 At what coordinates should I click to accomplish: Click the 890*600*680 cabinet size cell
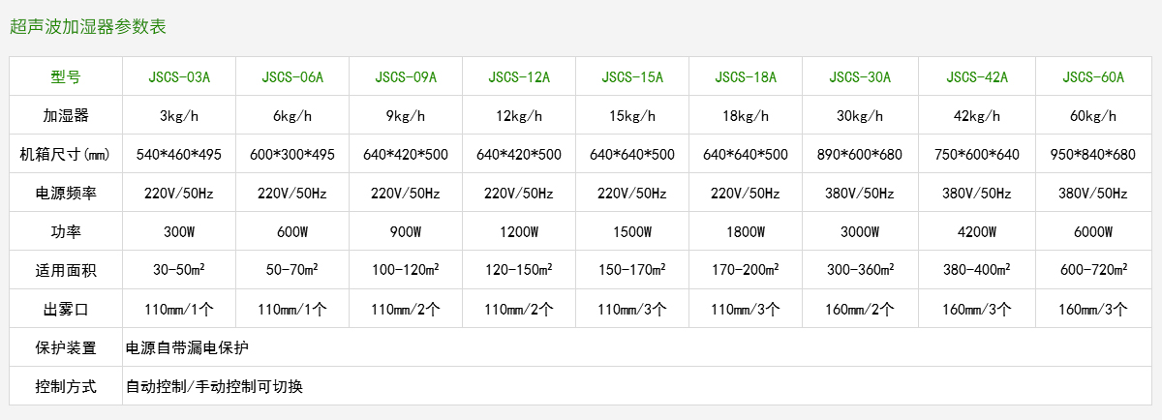(x=860, y=155)
